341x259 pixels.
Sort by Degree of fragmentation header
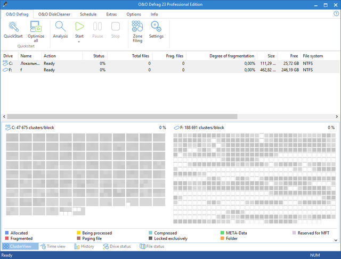tap(222, 56)
